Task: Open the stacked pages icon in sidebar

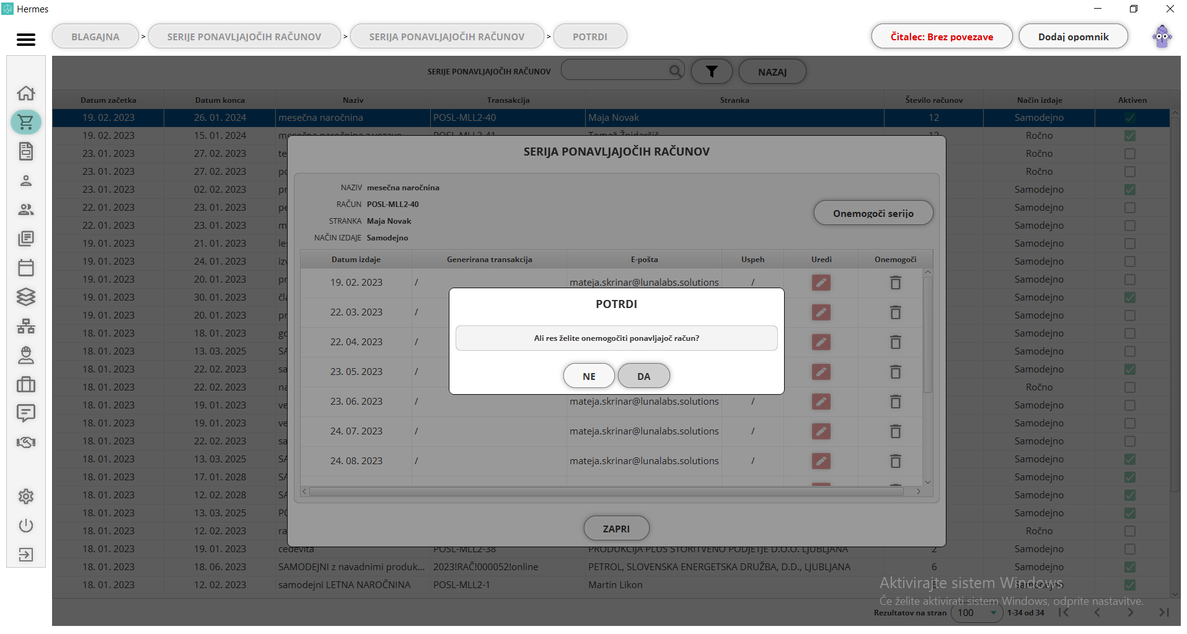Action: tap(26, 239)
